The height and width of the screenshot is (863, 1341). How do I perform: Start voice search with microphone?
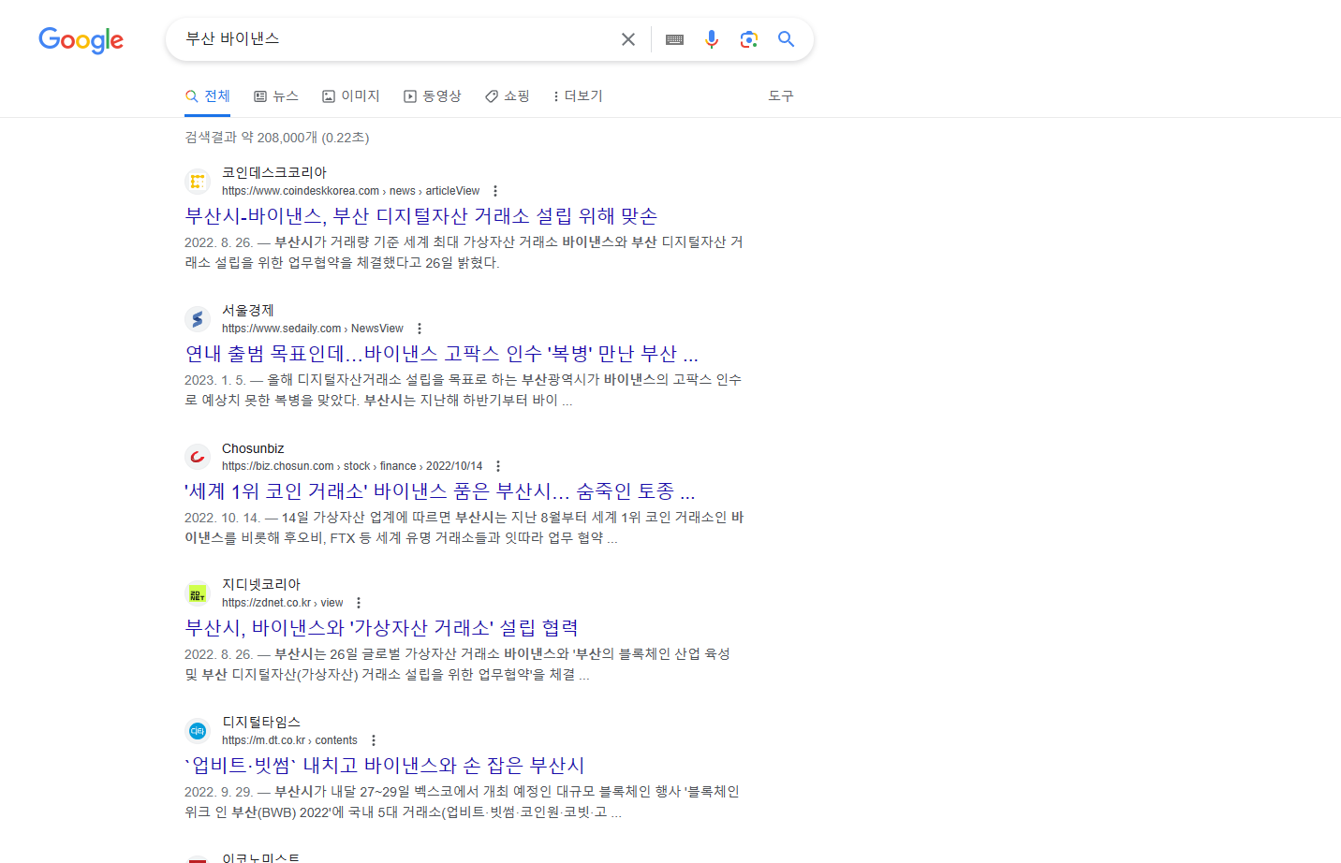click(712, 39)
